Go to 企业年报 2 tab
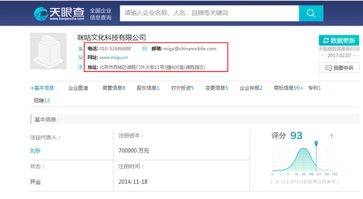This screenshot has height=199, width=363. point(251,88)
